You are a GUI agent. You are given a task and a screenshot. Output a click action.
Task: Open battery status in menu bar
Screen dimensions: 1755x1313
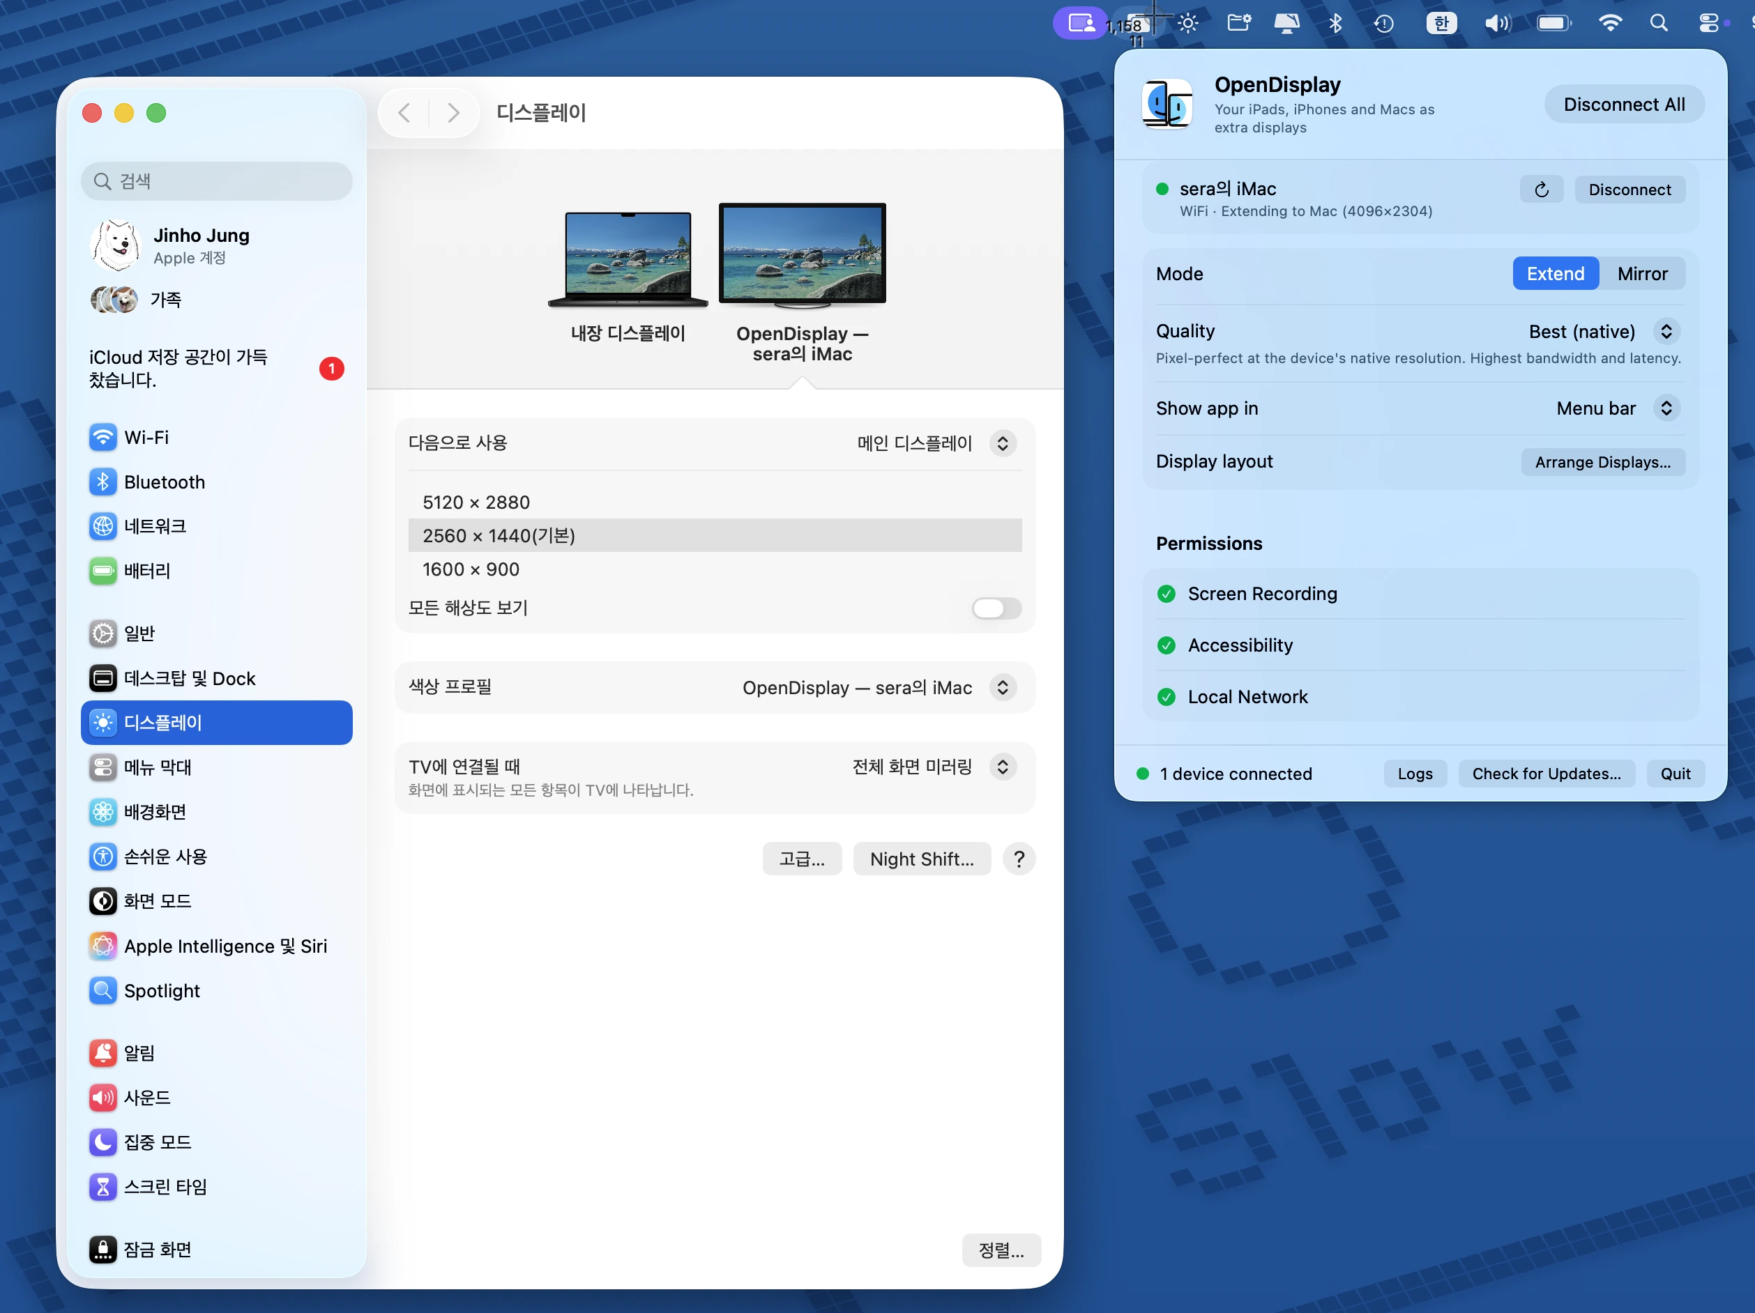[x=1553, y=23]
